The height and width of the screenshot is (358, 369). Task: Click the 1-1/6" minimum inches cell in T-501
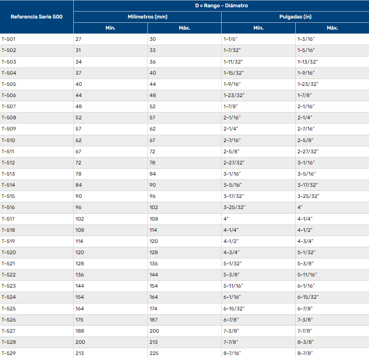pyautogui.click(x=233, y=39)
